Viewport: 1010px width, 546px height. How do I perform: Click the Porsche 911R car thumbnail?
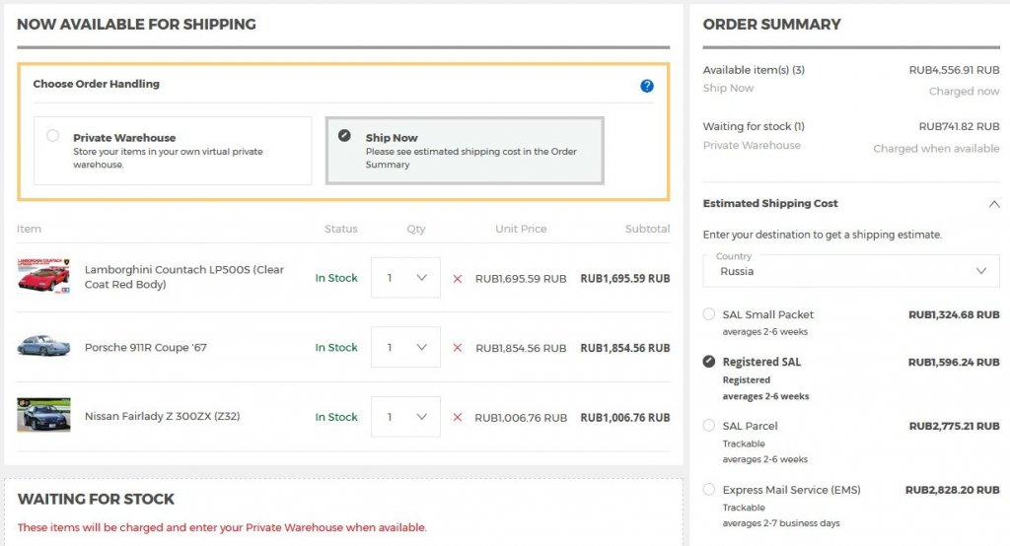(43, 347)
